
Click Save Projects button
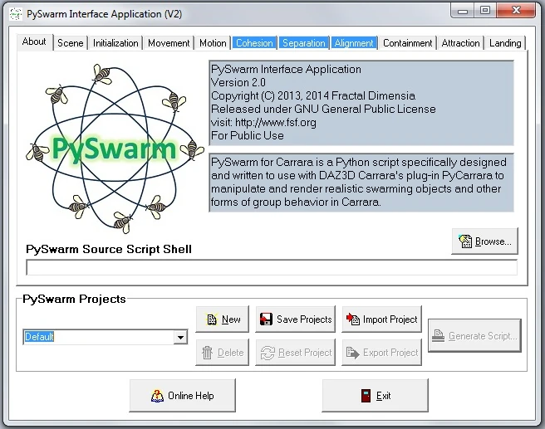(x=296, y=319)
